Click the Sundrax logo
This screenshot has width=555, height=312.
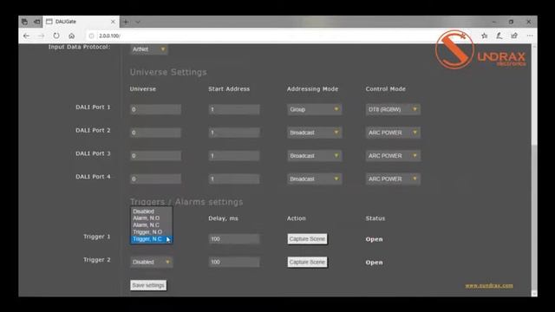tap(480, 50)
